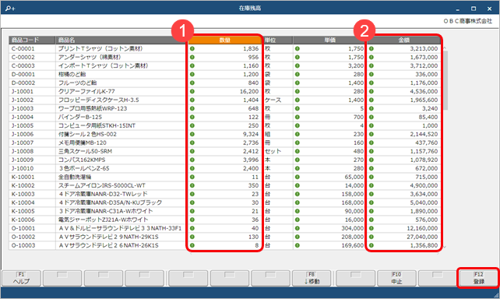The height and width of the screenshot is (299, 500).
Task: Click OBC商事株式会社 company label
Action: tap(468, 21)
